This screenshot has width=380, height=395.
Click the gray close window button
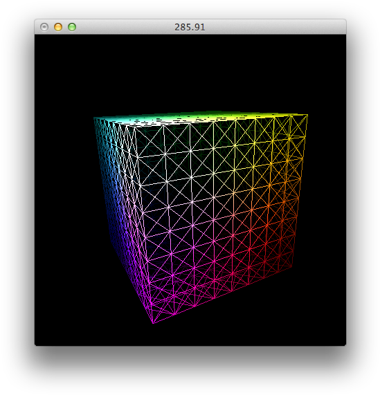coord(44,27)
